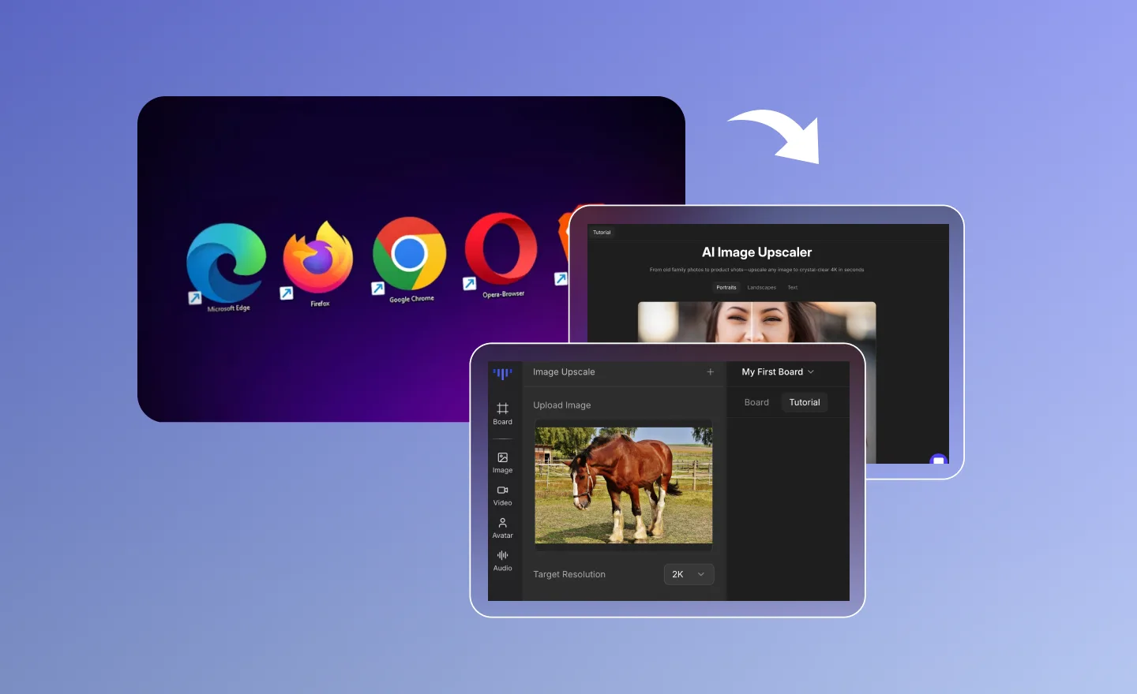Viewport: 1137px width, 694px height.
Task: Open the Microsoft Edge desktop shortcut
Action: [227, 263]
